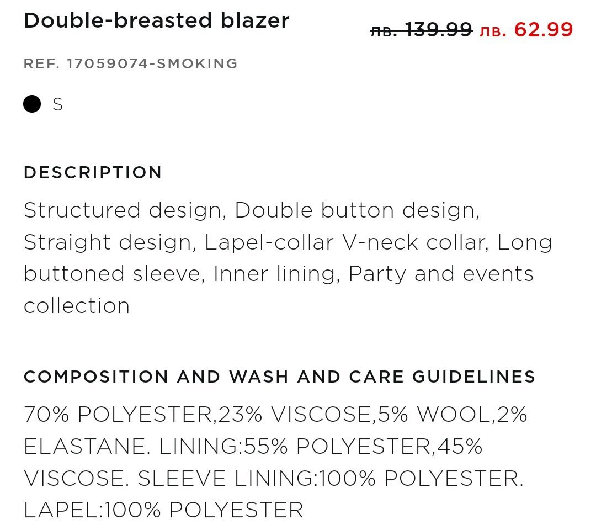
Task: Click the red sale price 62.99
Action: [x=526, y=29]
